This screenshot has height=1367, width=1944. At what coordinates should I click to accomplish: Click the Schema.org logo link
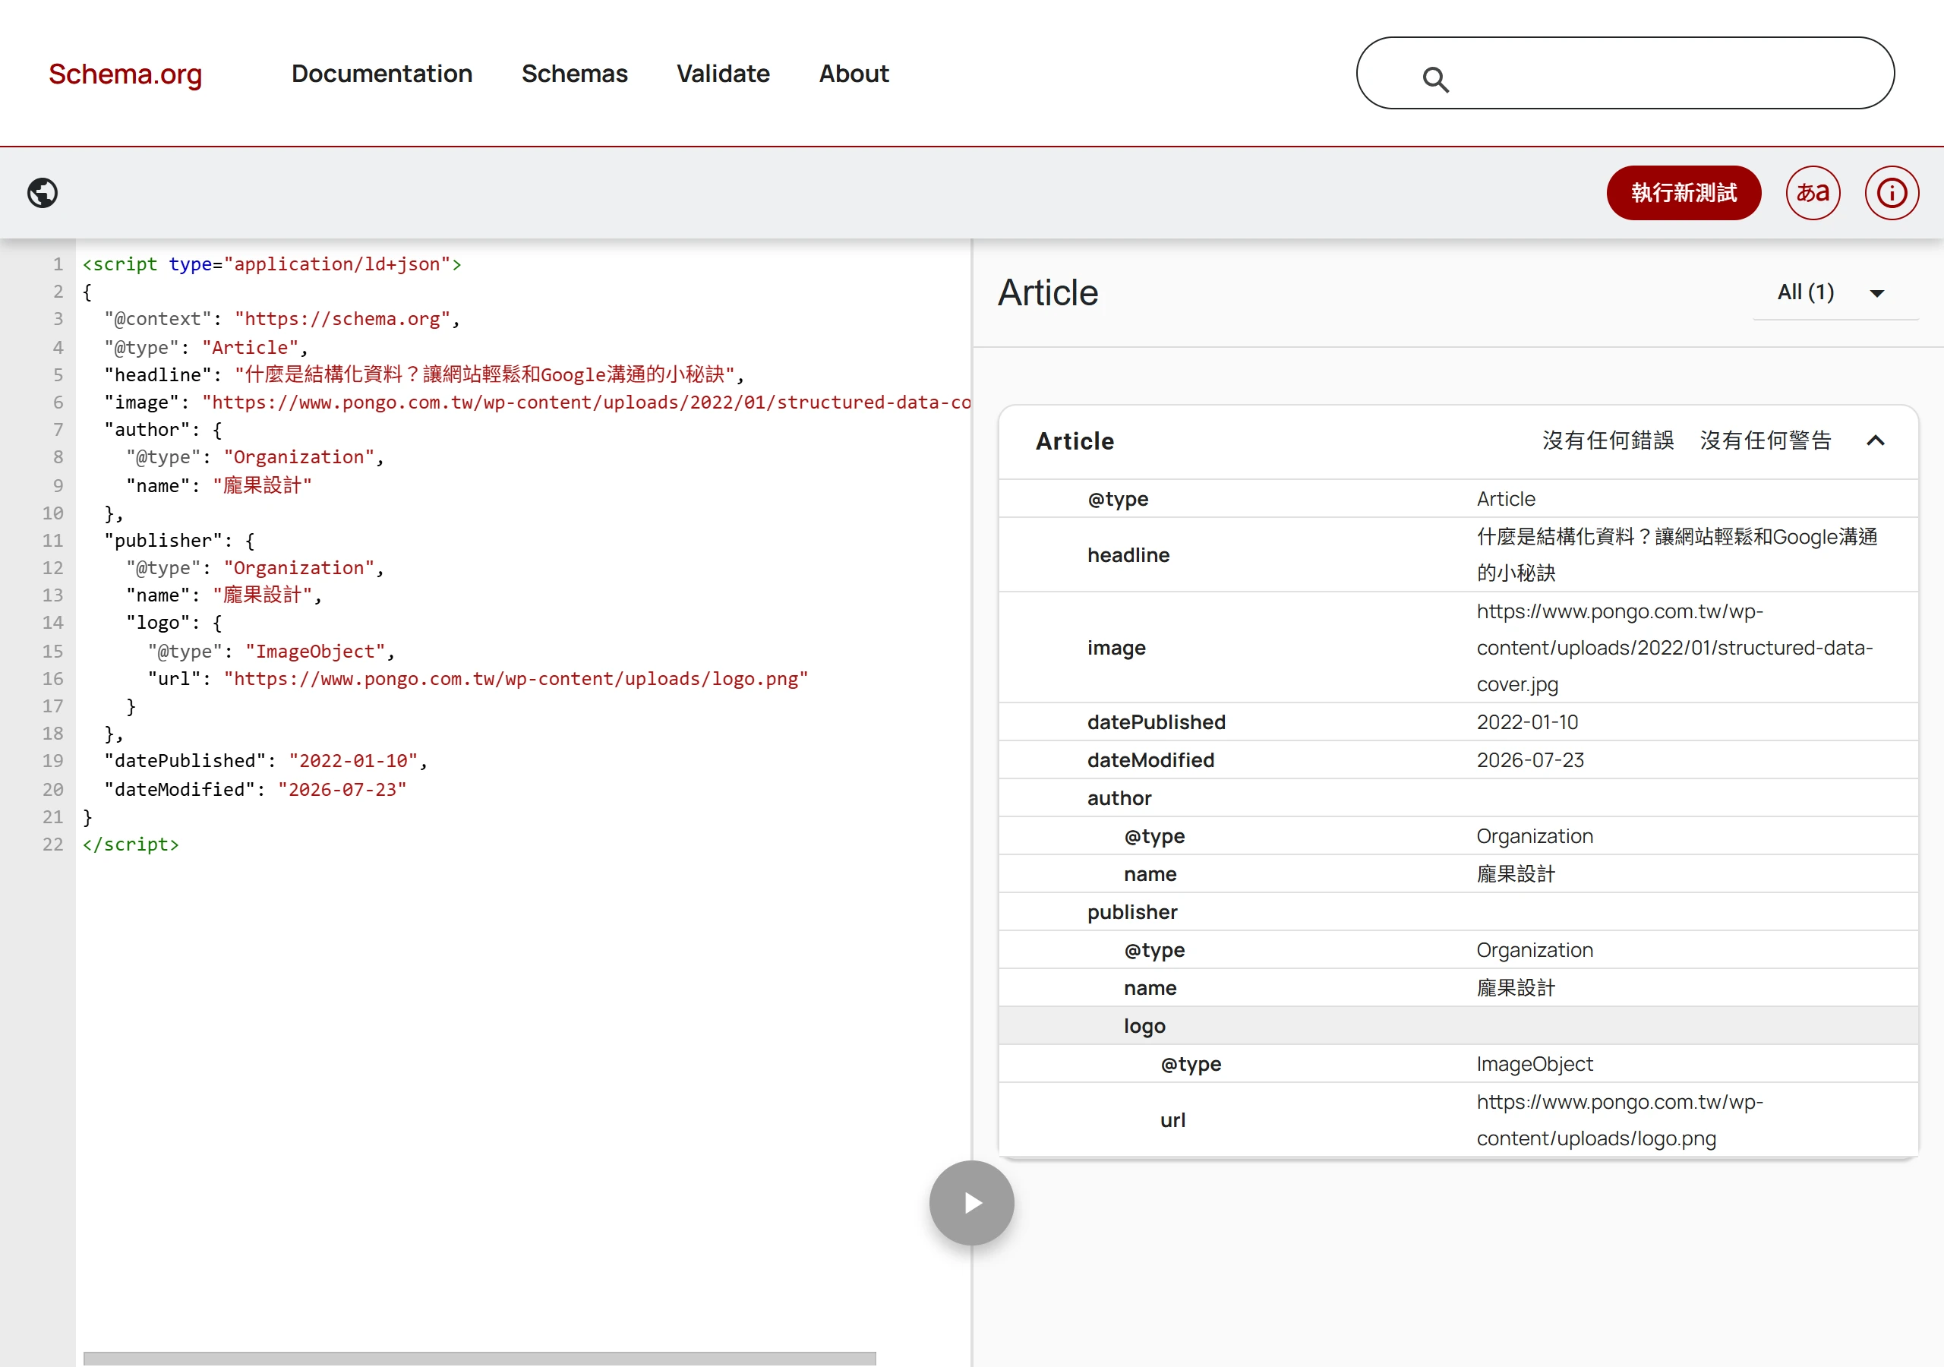(x=125, y=74)
